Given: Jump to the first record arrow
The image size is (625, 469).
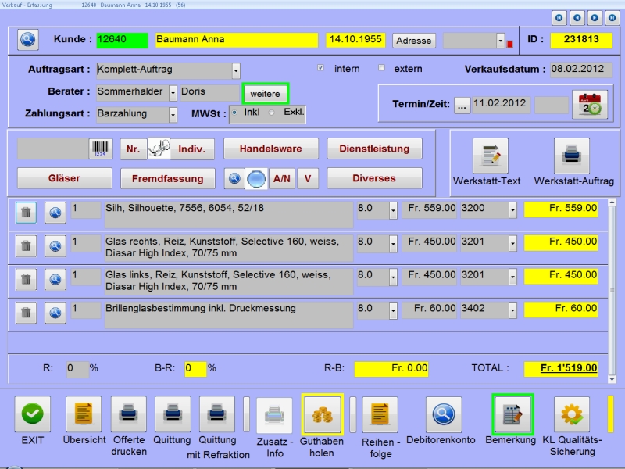Looking at the screenshot, I should tap(559, 18).
